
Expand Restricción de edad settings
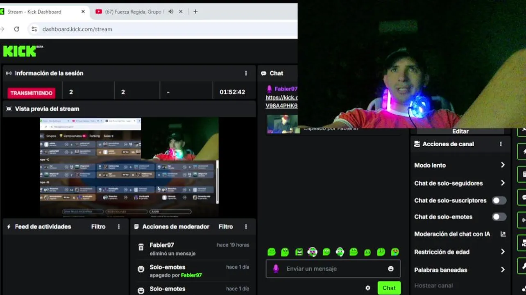coord(503,252)
